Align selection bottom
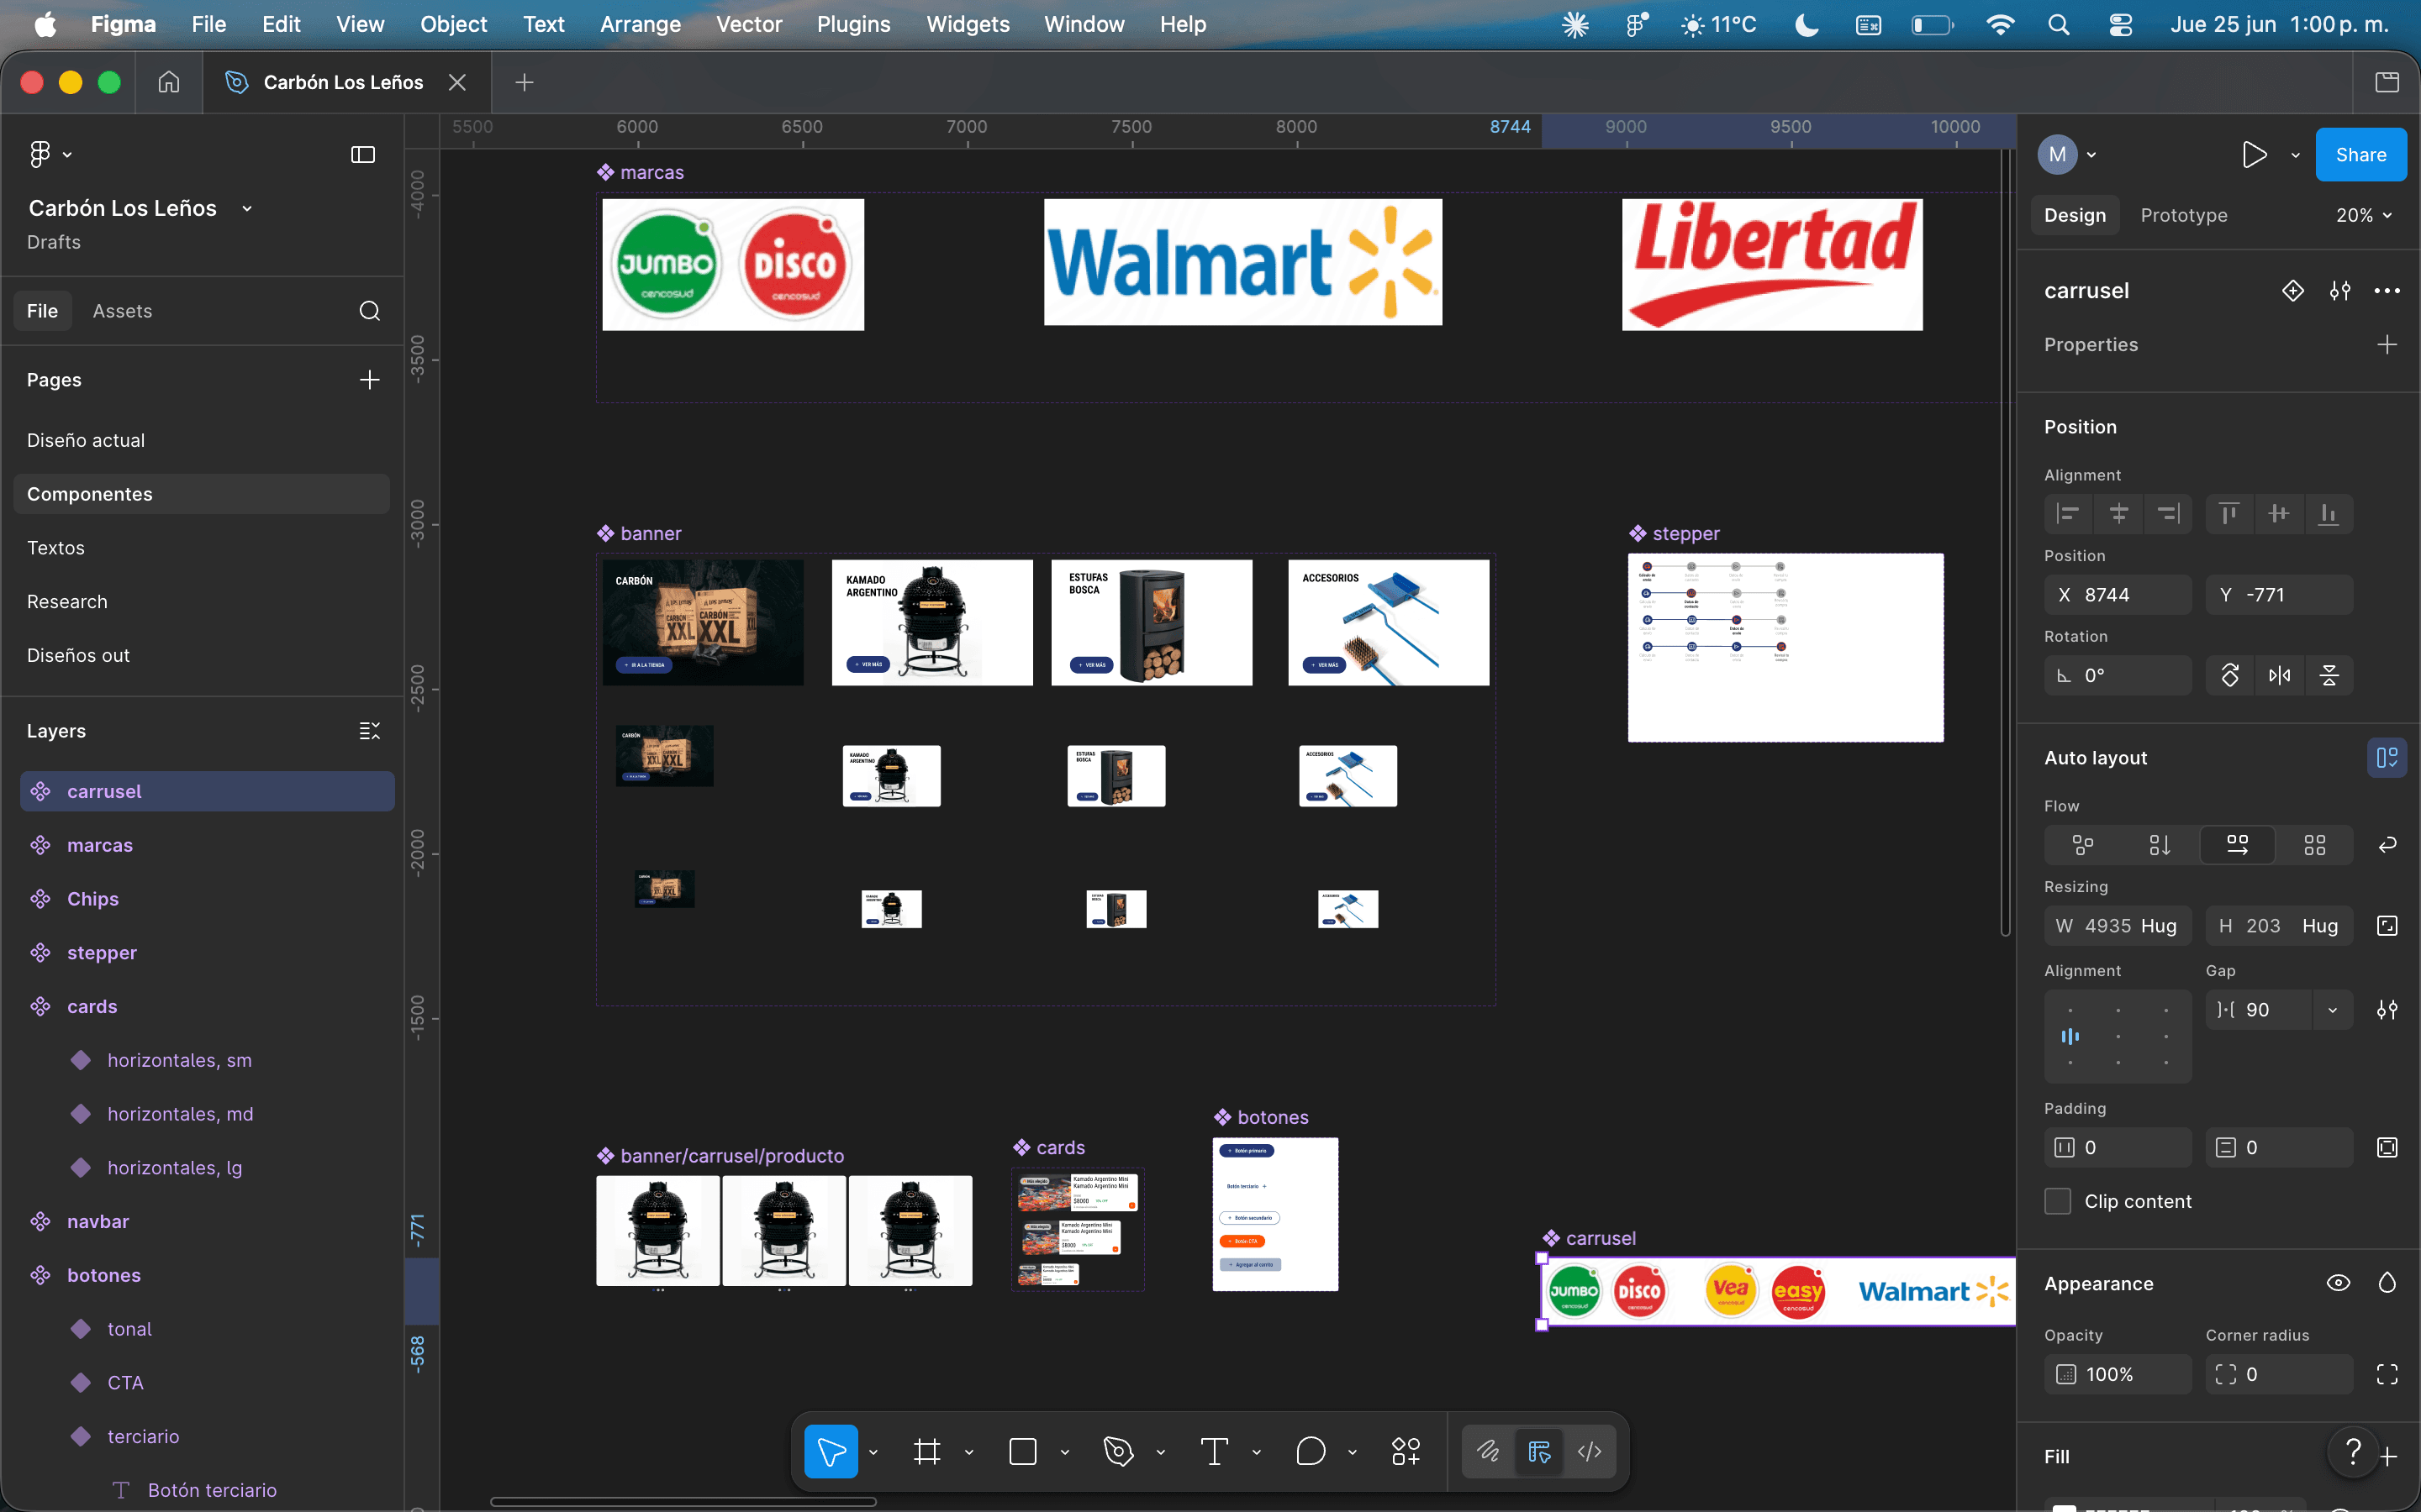Screen dimensions: 2421x1512 point(2328,514)
